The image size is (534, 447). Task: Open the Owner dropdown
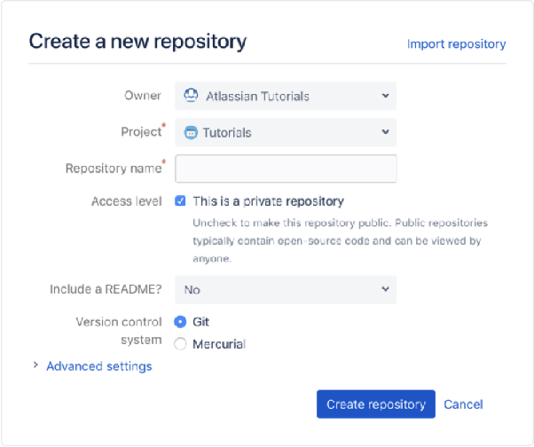tap(286, 96)
